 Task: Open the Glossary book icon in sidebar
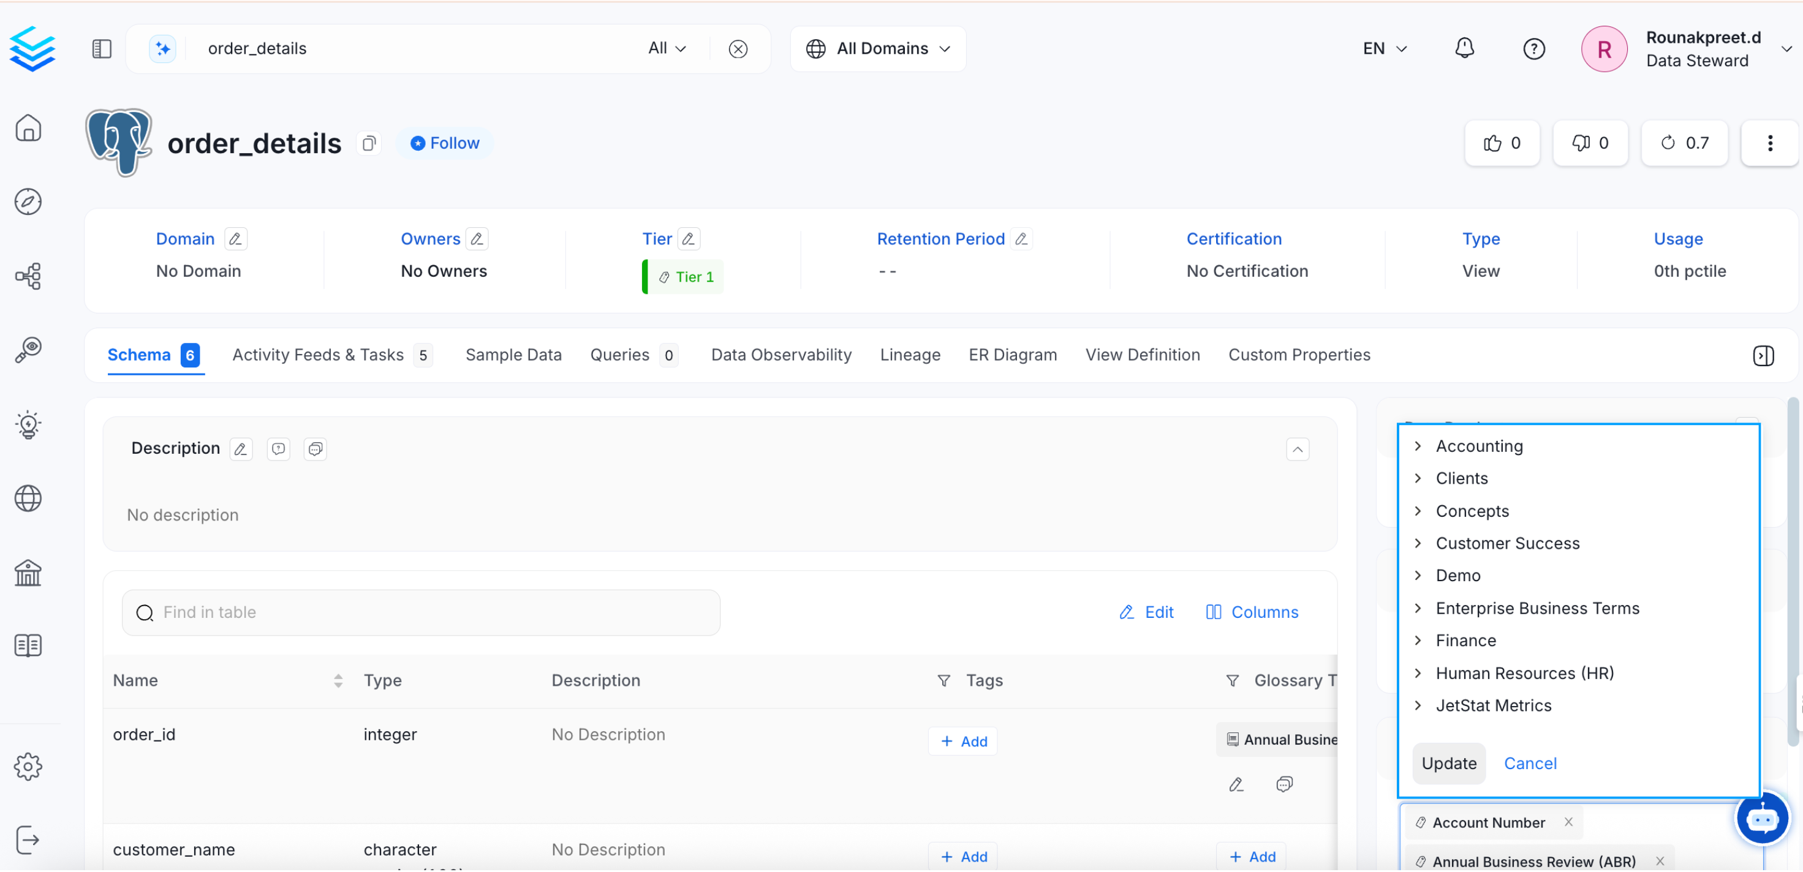(28, 645)
